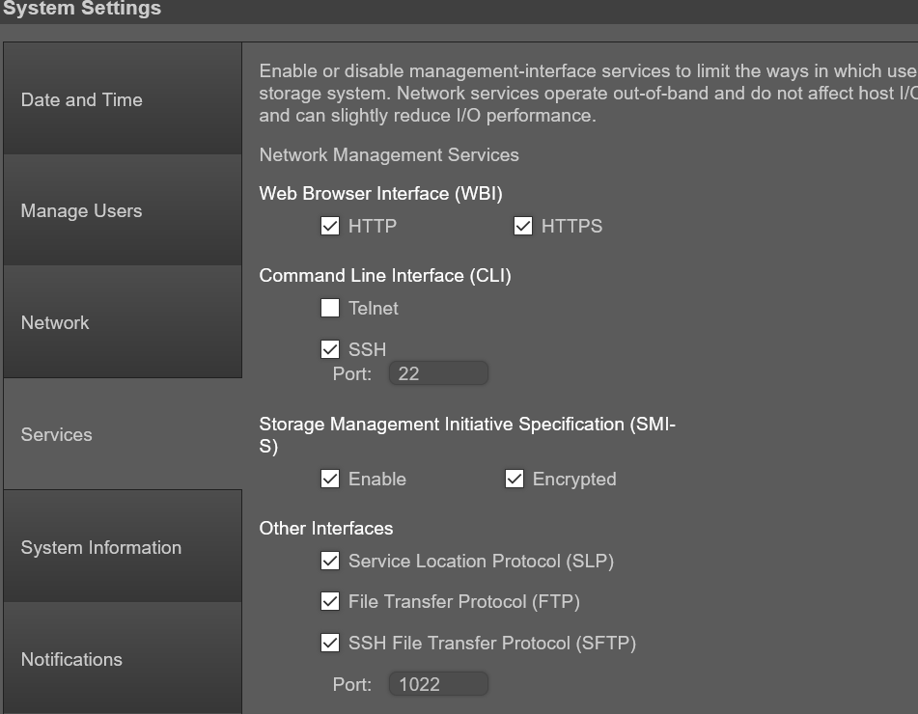Enable Telnet in Command Line Interface

click(x=330, y=308)
